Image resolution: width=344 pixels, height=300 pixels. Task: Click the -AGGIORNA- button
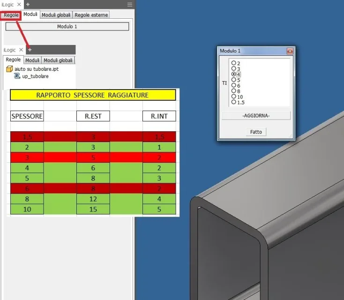pos(256,116)
